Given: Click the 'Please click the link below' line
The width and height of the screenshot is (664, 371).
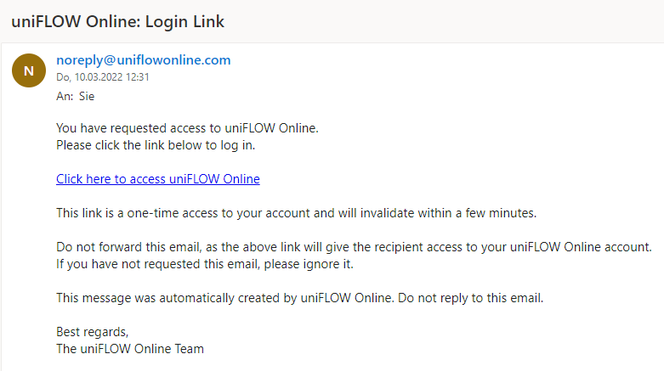Looking at the screenshot, I should click(x=155, y=144).
